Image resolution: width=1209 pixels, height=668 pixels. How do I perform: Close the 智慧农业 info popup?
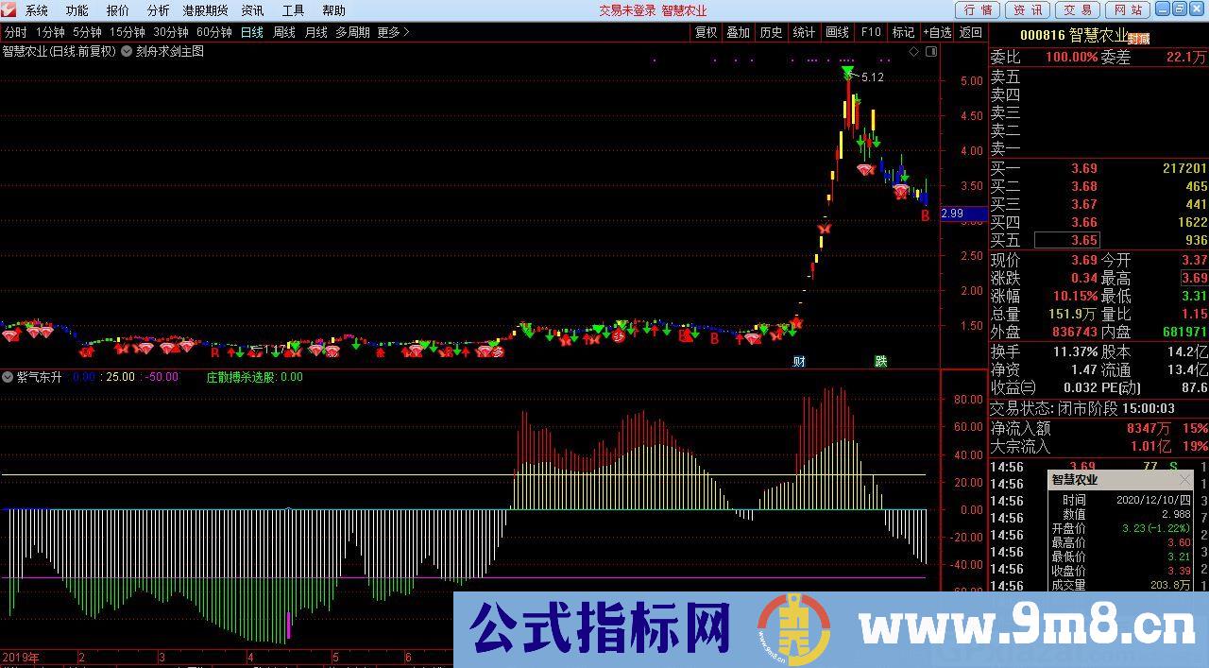[x=1185, y=480]
